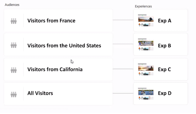The image size is (196, 114).
Task: Click the Audiences column heading
Action: pos(12,5)
